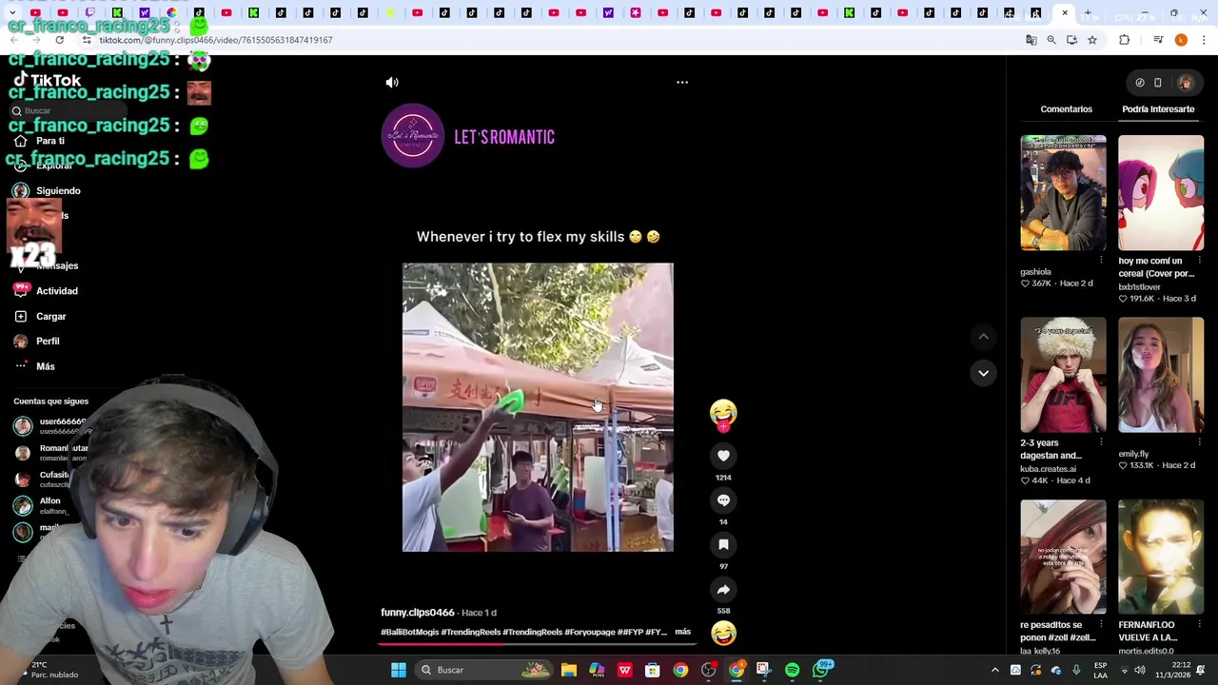This screenshot has height=685, width=1218.
Task: Click the tiktok.com address bar URL
Action: click(215, 40)
